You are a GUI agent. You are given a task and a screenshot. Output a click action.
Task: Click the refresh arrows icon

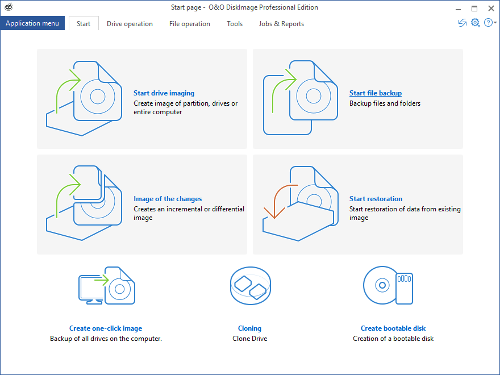tap(462, 23)
